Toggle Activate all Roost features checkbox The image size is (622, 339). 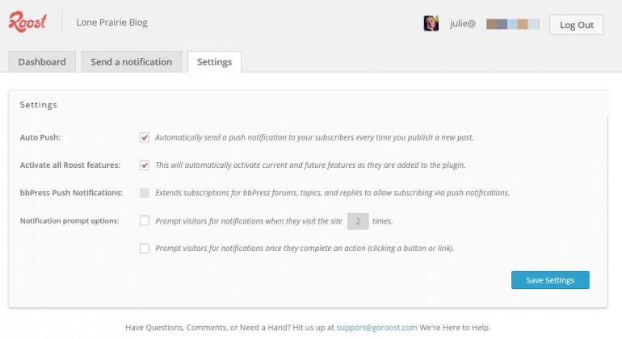[x=145, y=165]
